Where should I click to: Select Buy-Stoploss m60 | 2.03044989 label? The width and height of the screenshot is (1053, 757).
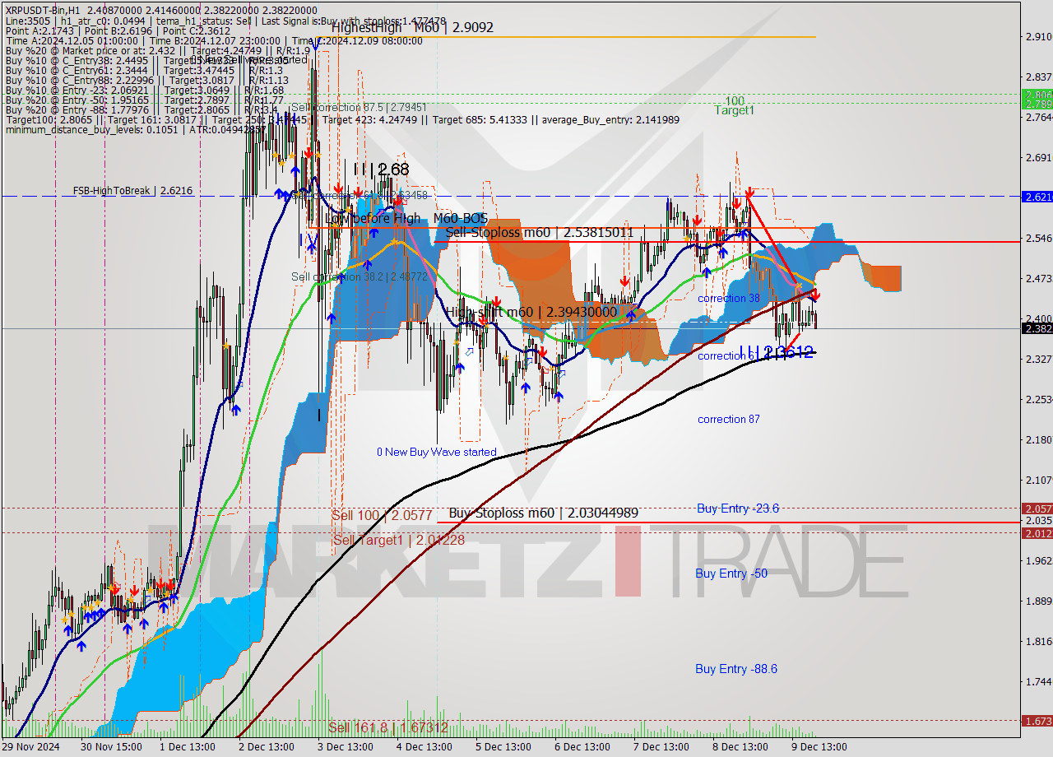544,513
